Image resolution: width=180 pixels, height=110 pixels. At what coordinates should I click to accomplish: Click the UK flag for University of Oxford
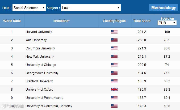point(114,90)
